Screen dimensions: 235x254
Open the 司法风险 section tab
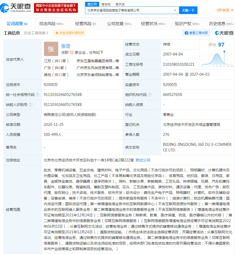point(51,24)
